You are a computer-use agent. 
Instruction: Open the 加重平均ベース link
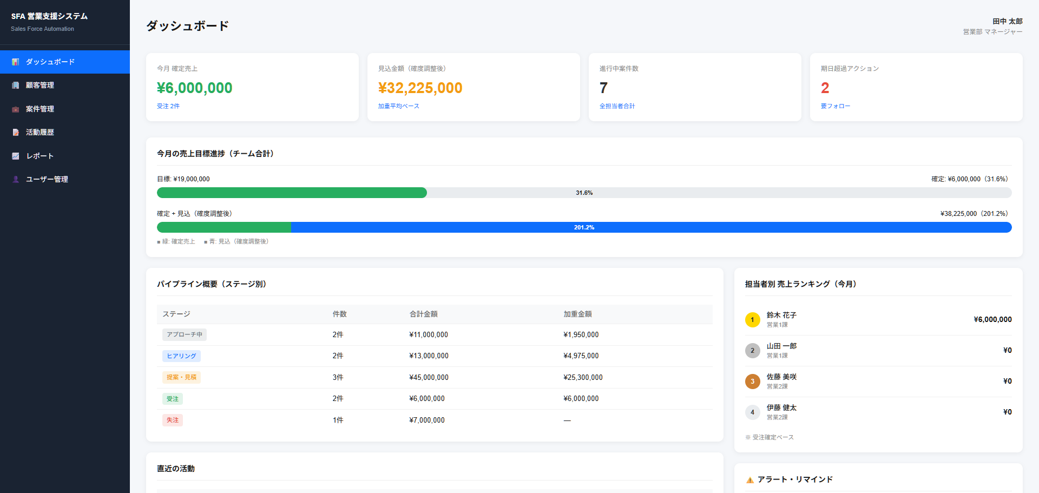399,106
